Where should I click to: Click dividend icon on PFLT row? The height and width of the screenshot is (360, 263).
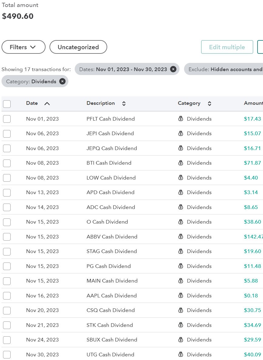click(x=181, y=119)
